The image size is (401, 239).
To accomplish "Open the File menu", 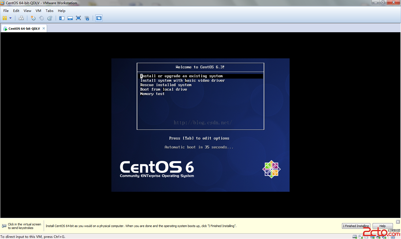I will [x=6, y=11].
